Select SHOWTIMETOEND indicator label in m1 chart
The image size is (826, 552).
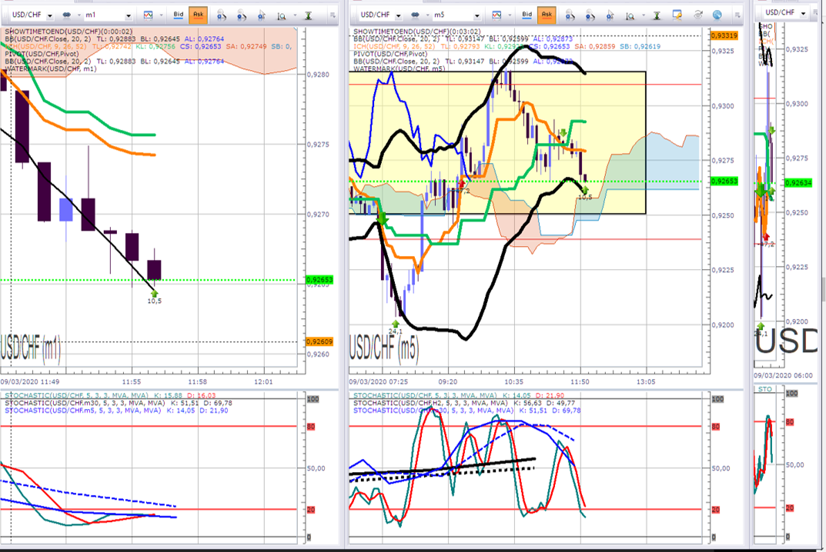pyautogui.click(x=69, y=32)
